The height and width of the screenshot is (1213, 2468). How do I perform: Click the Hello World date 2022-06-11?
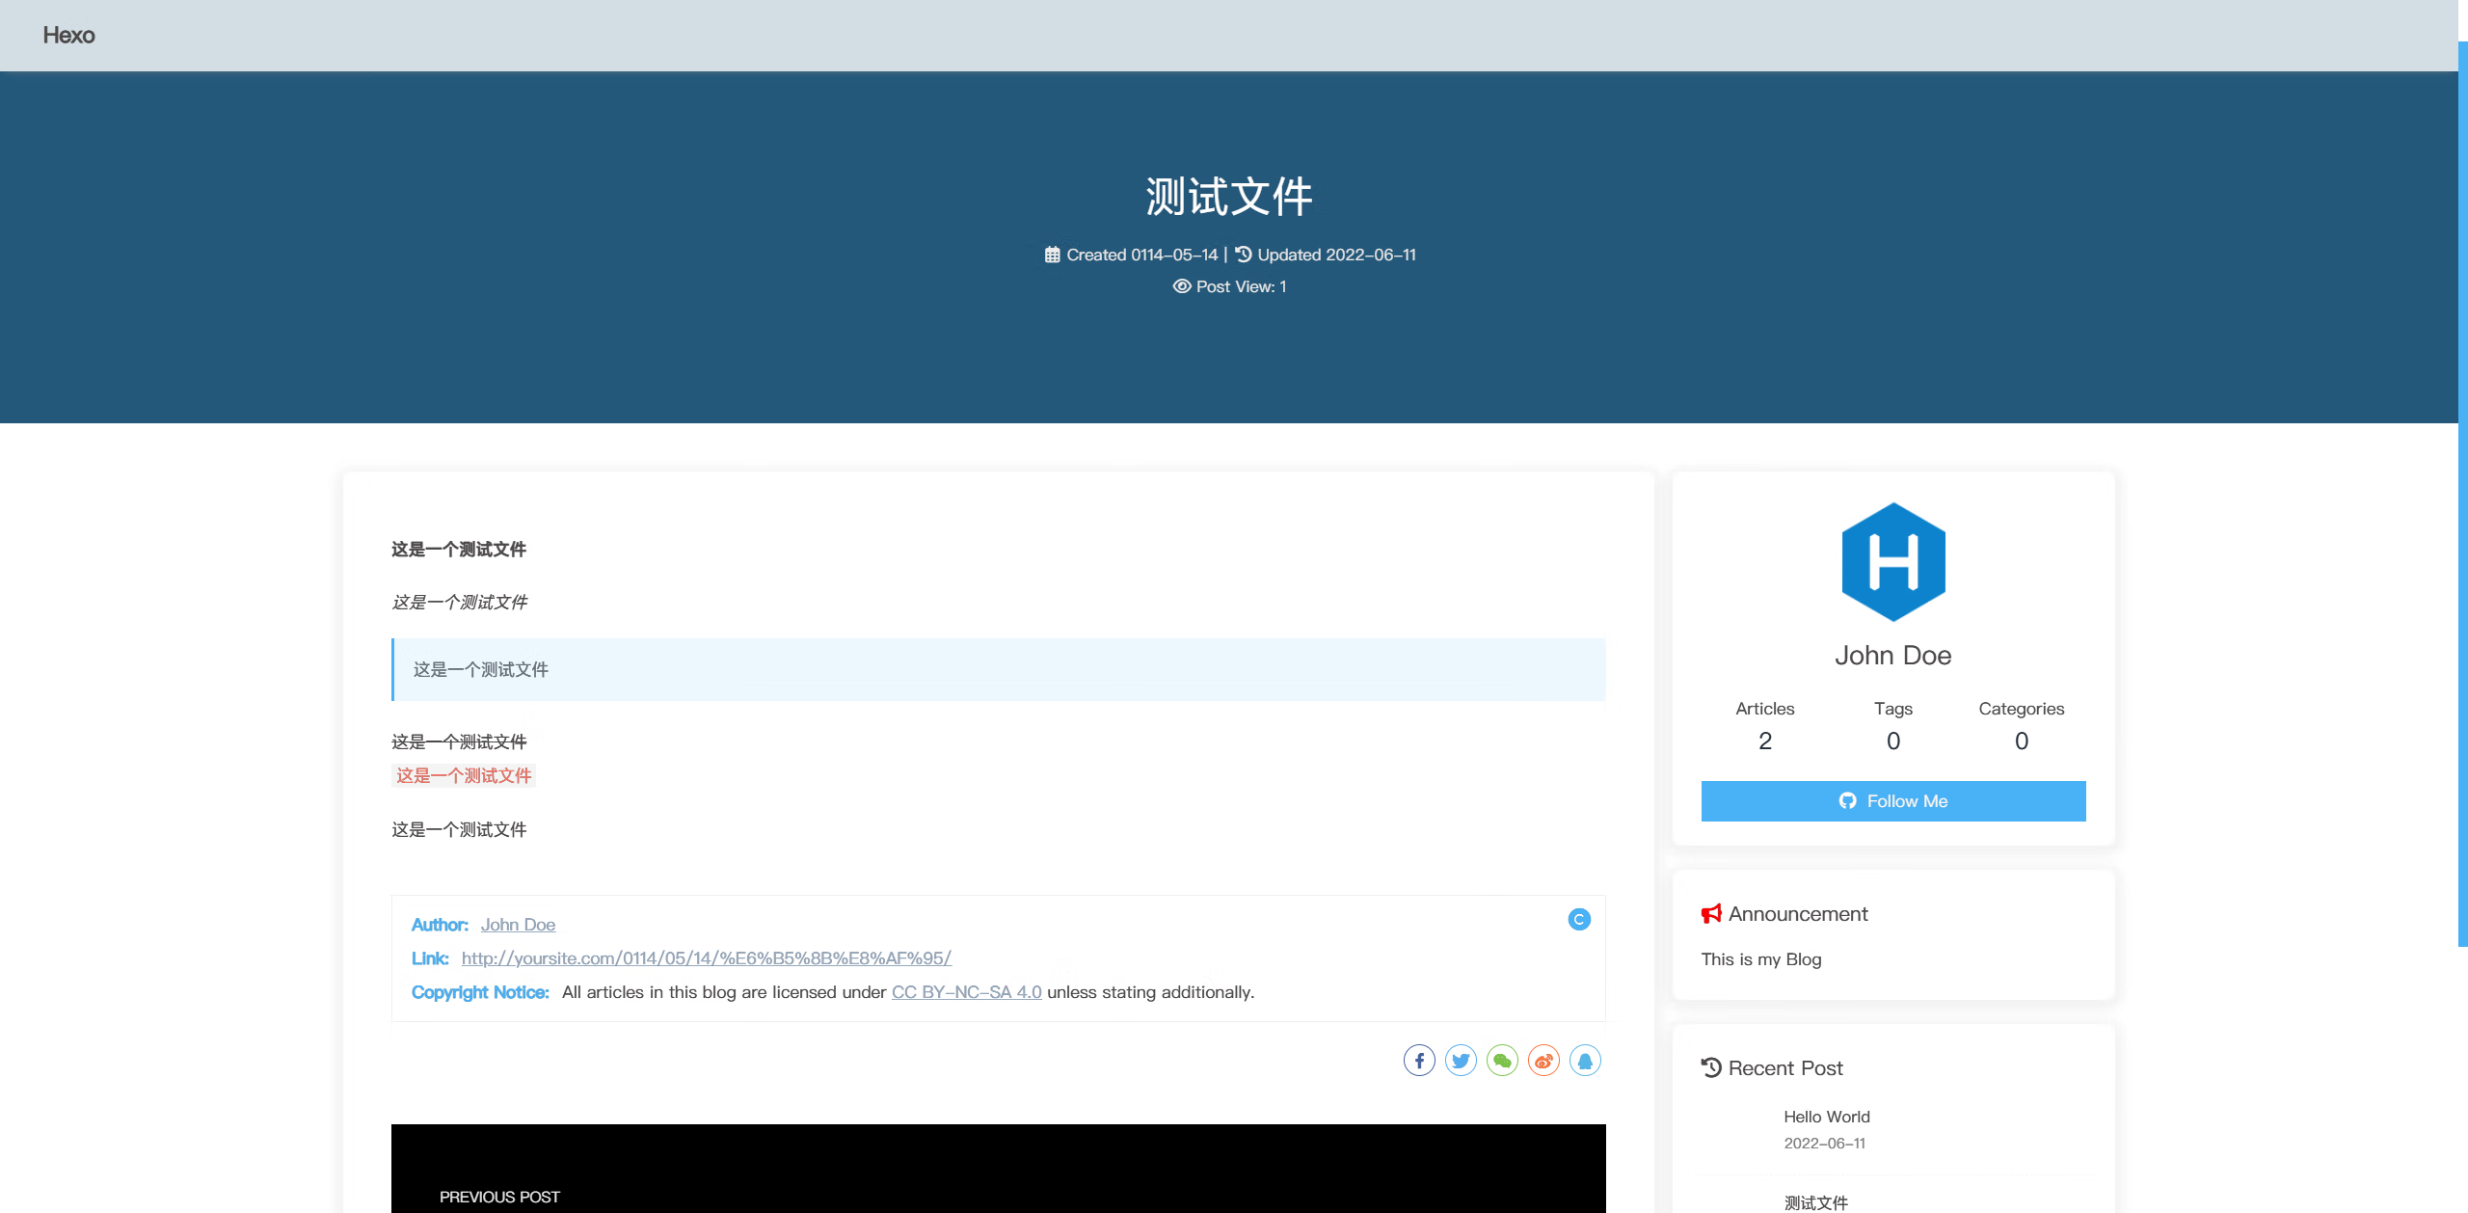pyautogui.click(x=1824, y=1144)
